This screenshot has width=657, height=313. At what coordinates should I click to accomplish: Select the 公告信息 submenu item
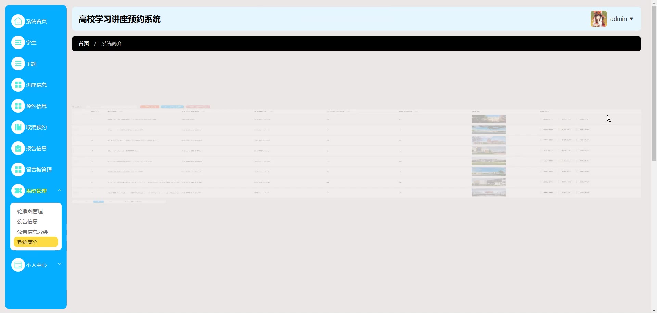(27, 222)
